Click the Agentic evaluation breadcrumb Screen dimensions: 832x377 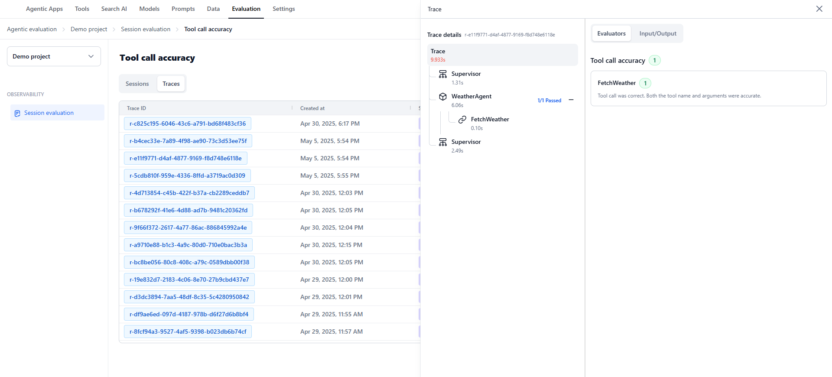coord(32,29)
